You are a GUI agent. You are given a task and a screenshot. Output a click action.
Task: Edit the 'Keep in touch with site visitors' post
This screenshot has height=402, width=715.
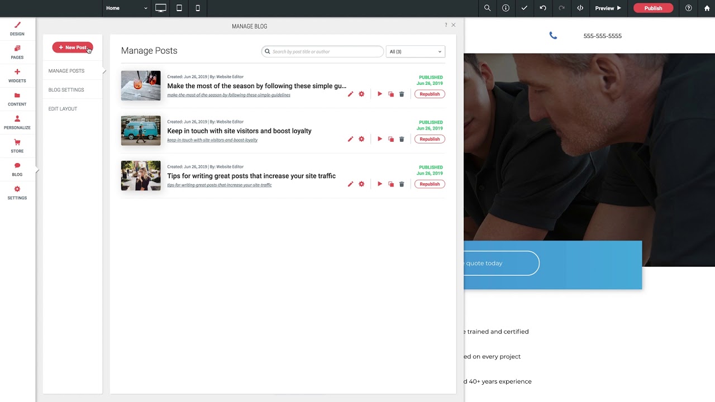350,139
